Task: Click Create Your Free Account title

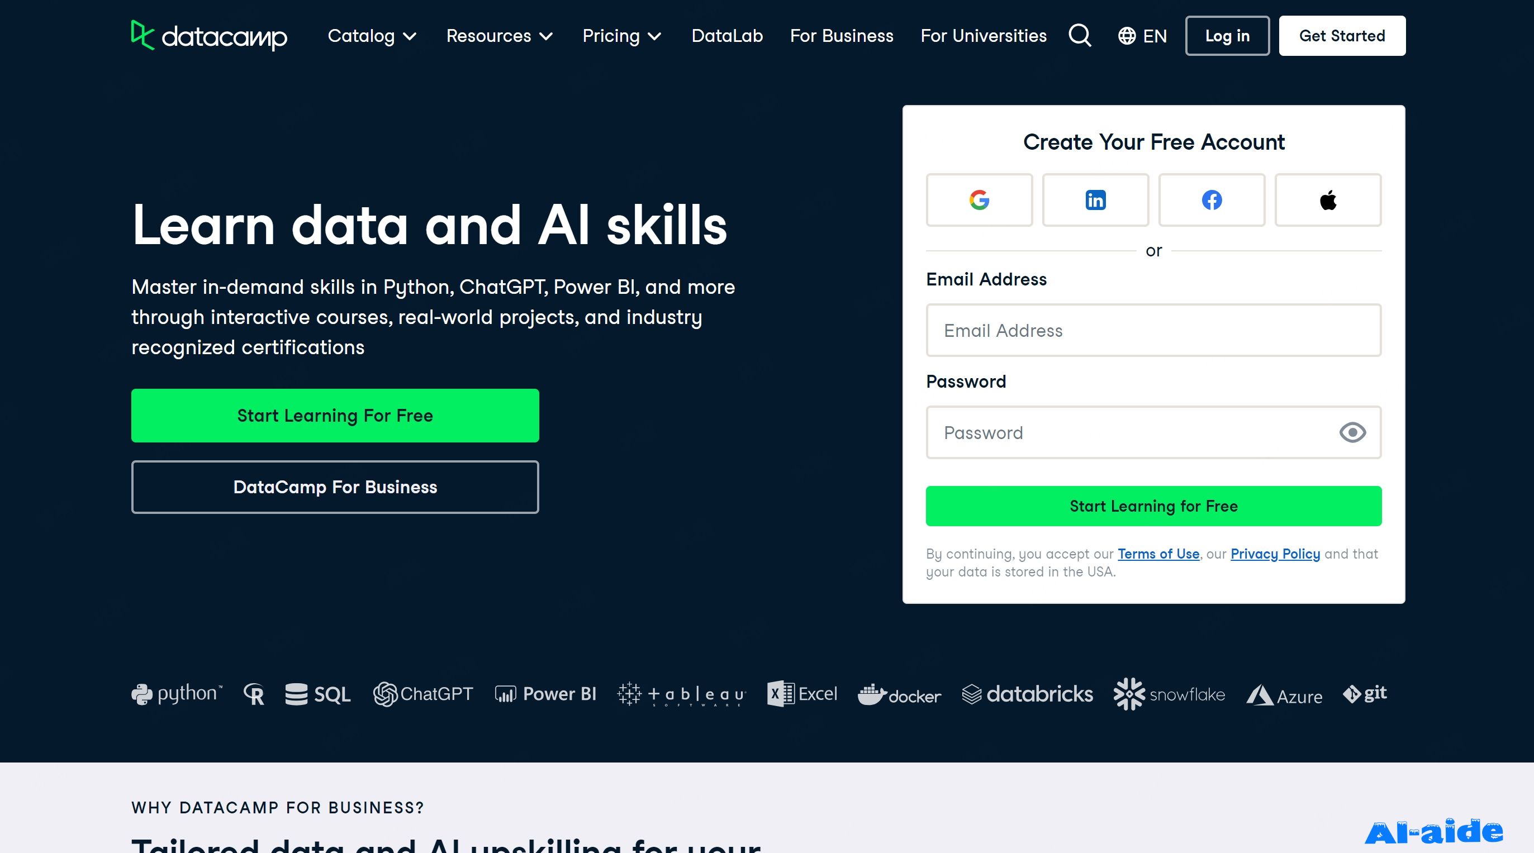Action: [x=1153, y=142]
